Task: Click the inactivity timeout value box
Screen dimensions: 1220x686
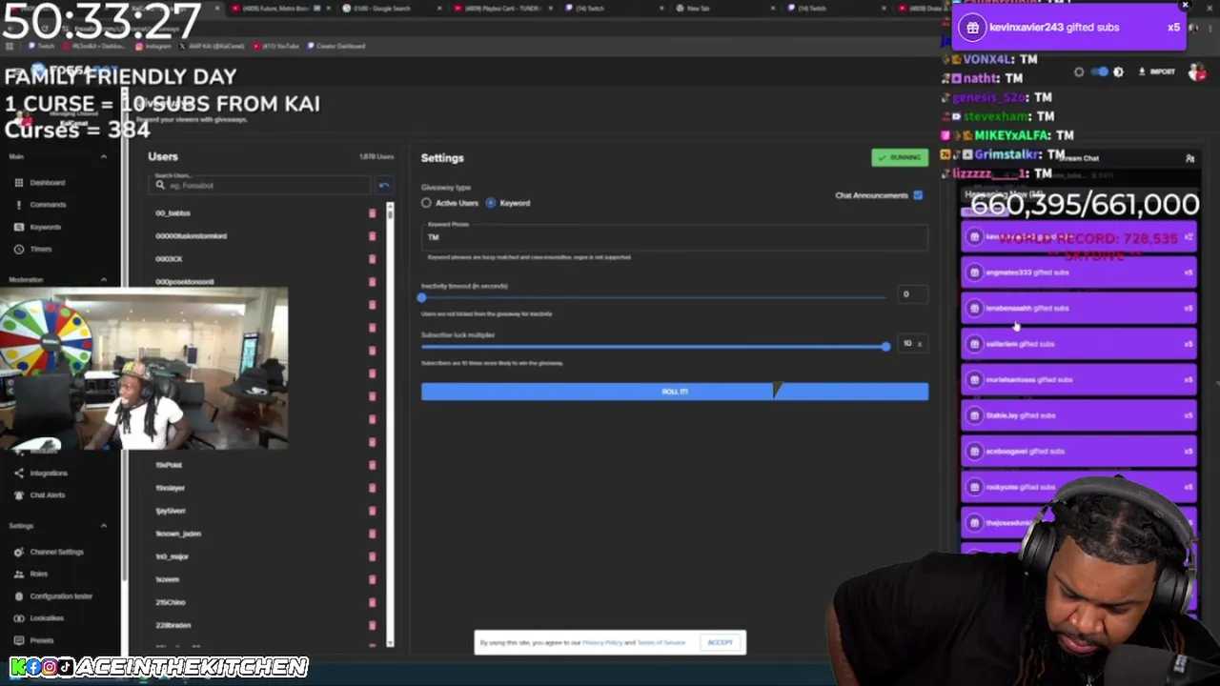Action: click(912, 294)
